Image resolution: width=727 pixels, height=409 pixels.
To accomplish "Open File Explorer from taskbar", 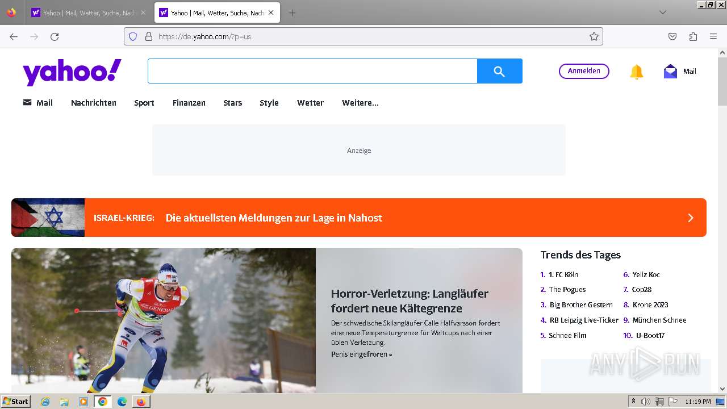I will (x=64, y=402).
